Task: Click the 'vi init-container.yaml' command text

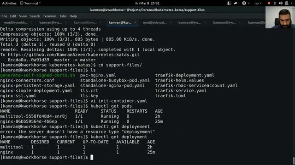Action: click(x=119, y=101)
